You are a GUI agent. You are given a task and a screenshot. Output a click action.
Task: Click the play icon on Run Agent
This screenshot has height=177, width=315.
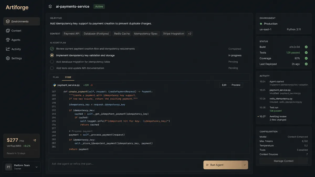point(207,165)
